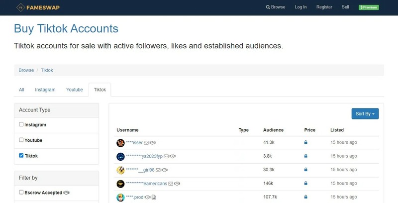Viewport: 398px width, 203px height.
Task: Click the document icon beside ****.prod
Action: (154, 198)
